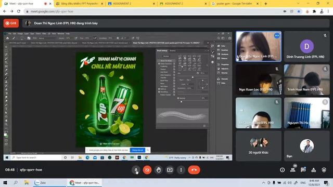Open Meet more options three dots
This screenshot has height=187, width=333.
click(181, 170)
